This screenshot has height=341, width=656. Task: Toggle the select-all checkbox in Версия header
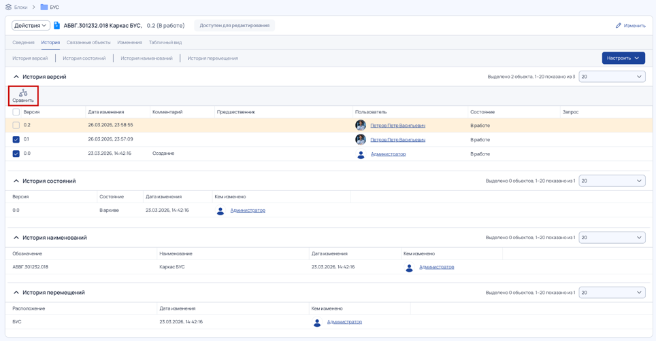16,112
